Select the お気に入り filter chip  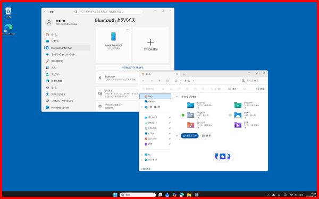tap(190, 136)
